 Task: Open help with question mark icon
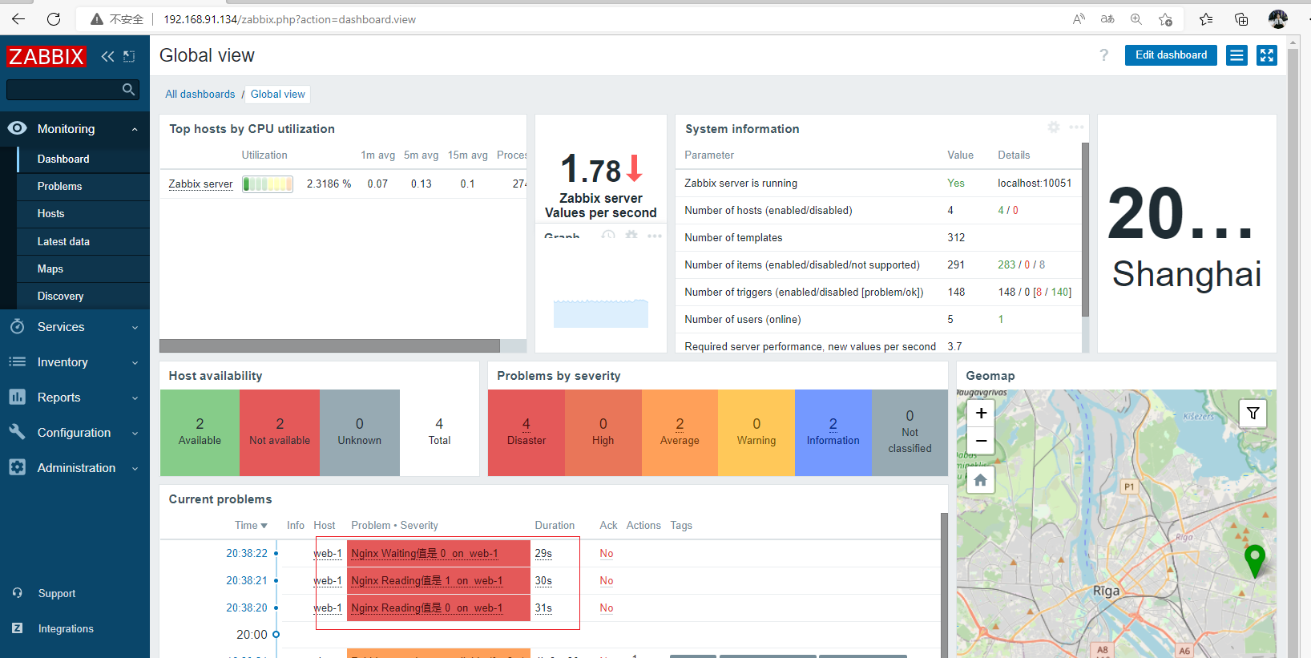pos(1104,54)
